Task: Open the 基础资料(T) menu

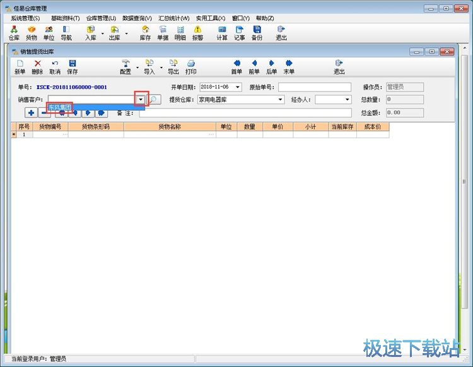Action: pos(65,18)
